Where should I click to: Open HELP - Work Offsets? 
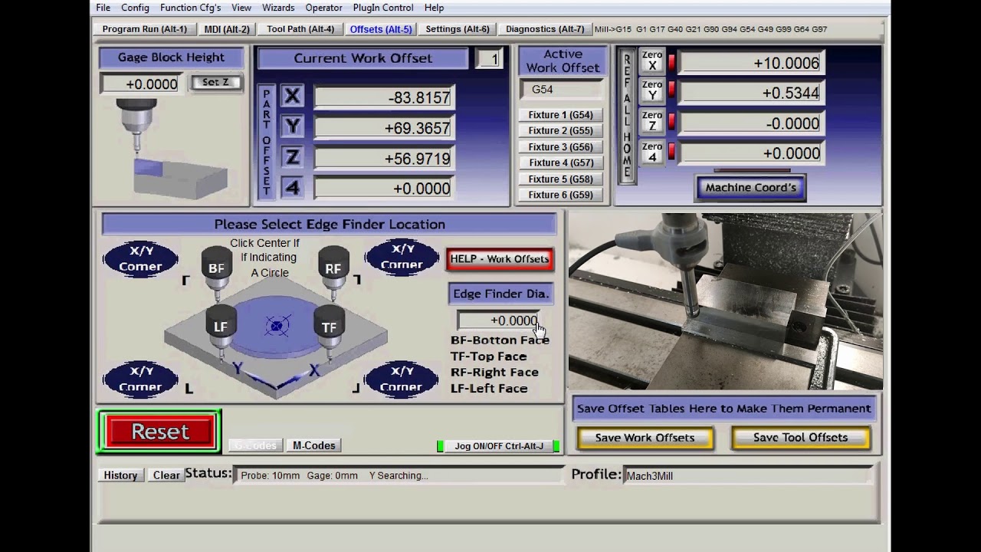(x=500, y=259)
